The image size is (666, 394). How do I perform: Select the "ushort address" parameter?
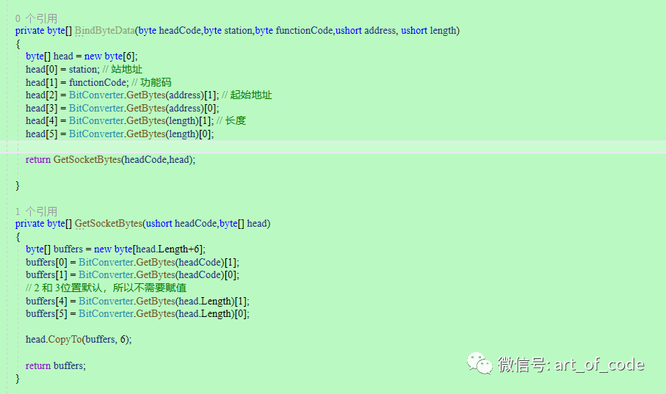click(366, 30)
